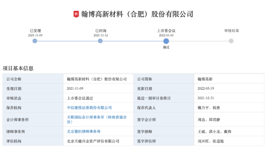Click the 北京天健兴业资产评估有限公司 value
Screen dimensions: 268x148
click(93, 141)
